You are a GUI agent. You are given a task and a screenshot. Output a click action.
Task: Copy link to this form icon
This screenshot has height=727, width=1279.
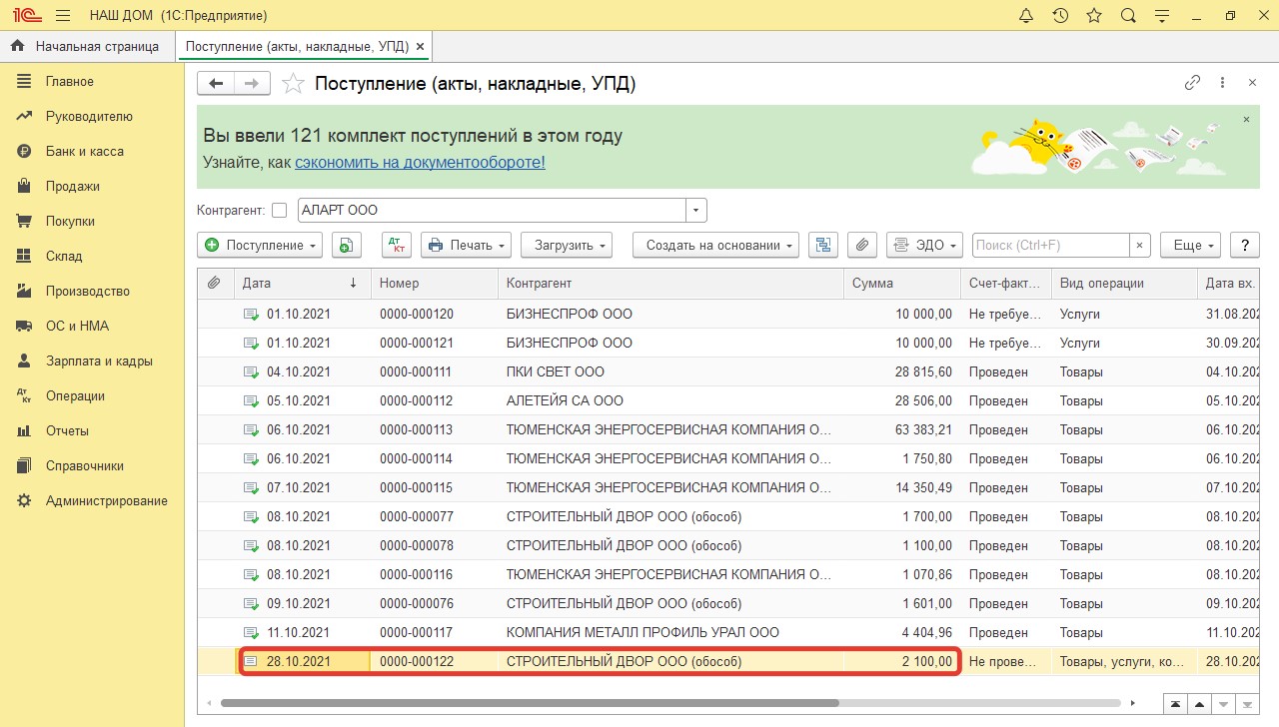pyautogui.click(x=1192, y=83)
